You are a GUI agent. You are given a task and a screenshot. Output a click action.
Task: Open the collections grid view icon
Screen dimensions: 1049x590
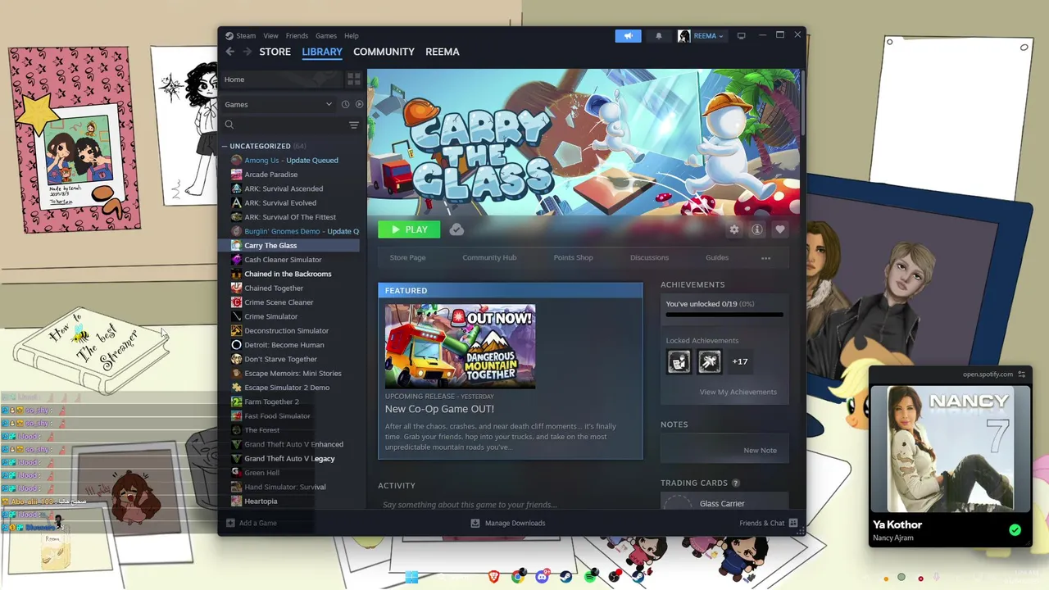354,79
